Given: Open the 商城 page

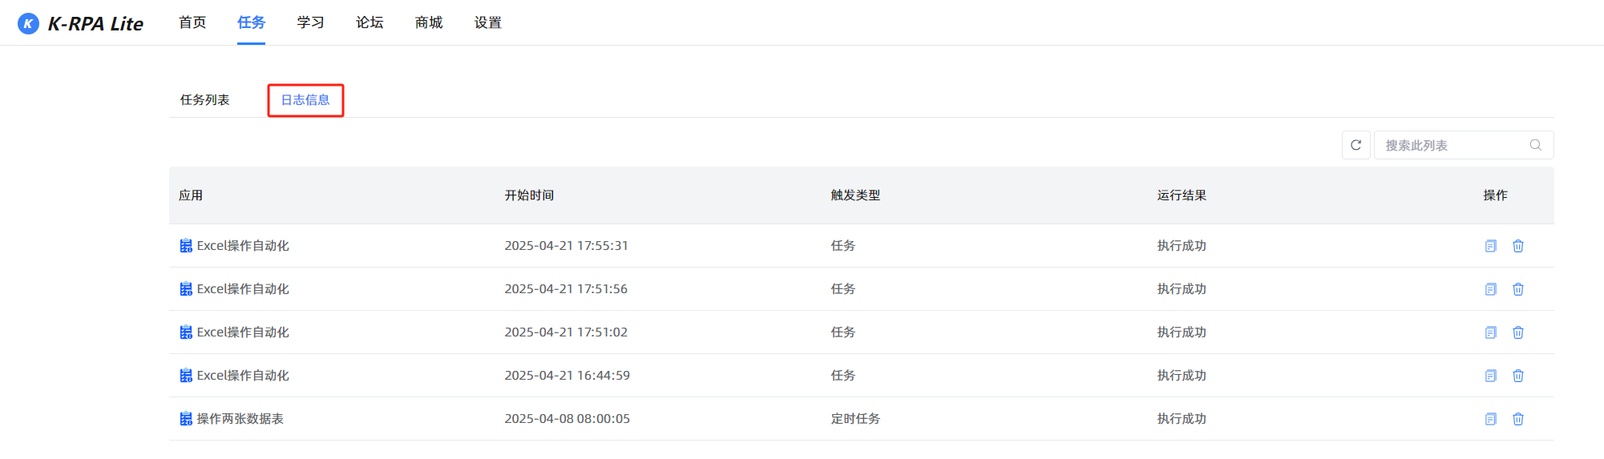Looking at the screenshot, I should point(429,22).
